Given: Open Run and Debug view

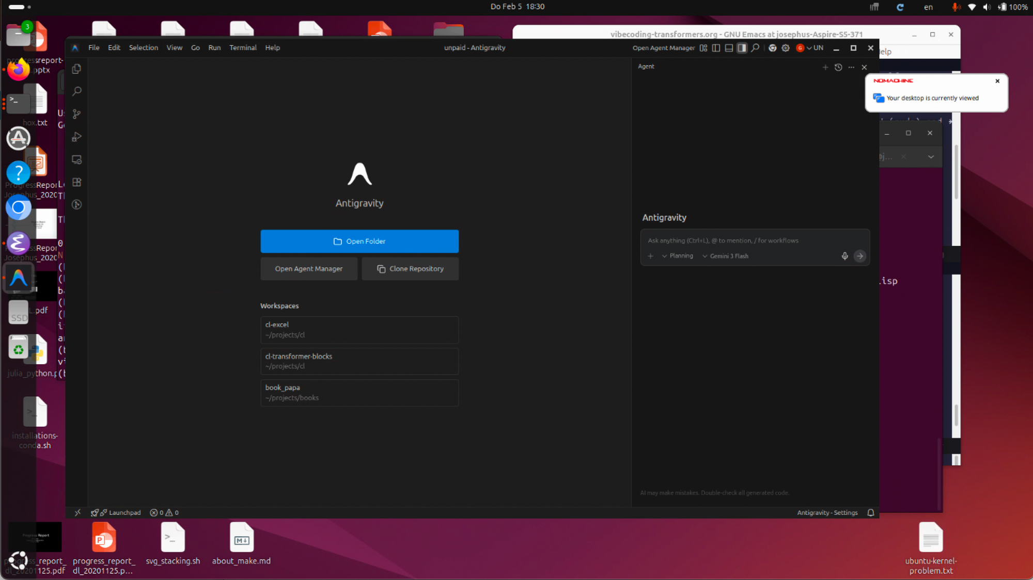Looking at the screenshot, I should 76,137.
